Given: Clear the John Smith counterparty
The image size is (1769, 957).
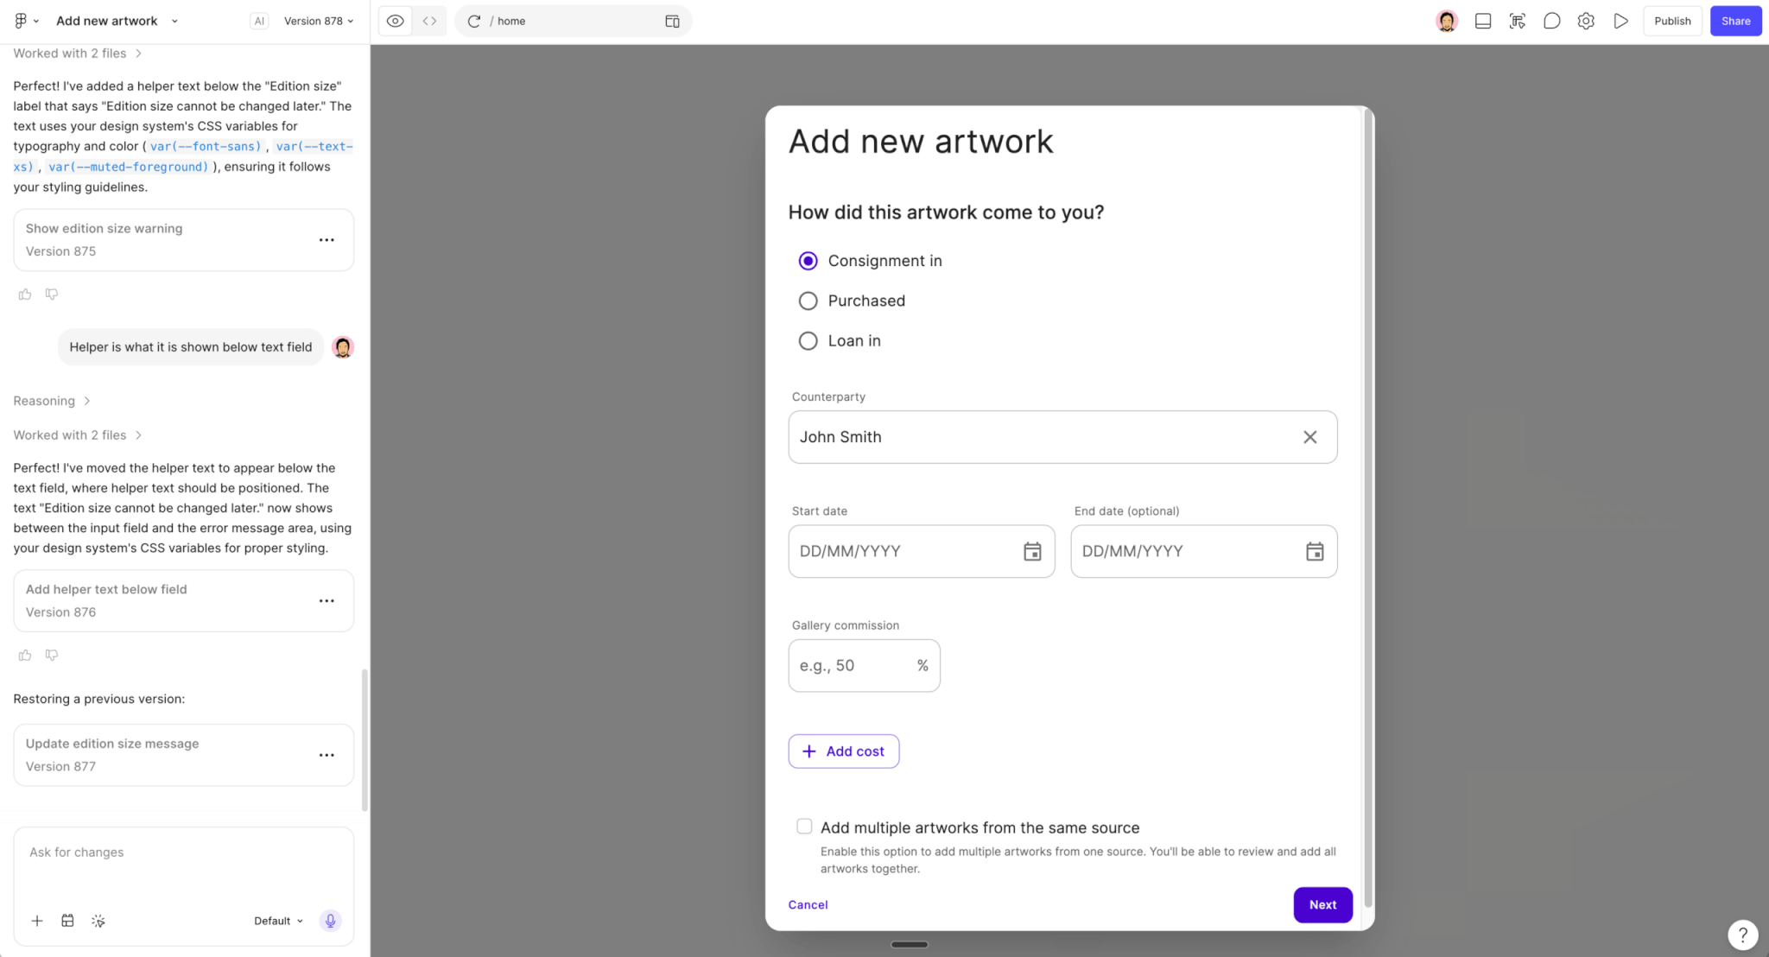Looking at the screenshot, I should pyautogui.click(x=1309, y=437).
